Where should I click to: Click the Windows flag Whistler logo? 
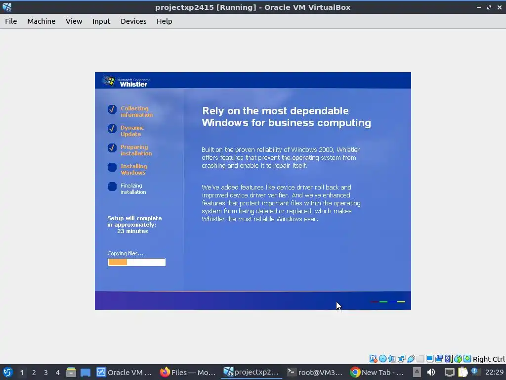click(x=109, y=81)
